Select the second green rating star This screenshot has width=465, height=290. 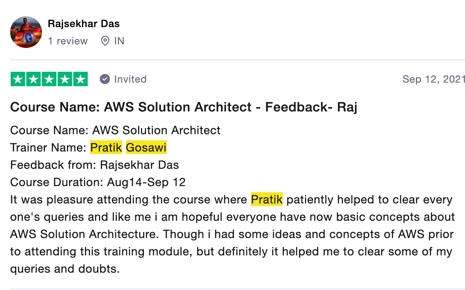pos(34,79)
